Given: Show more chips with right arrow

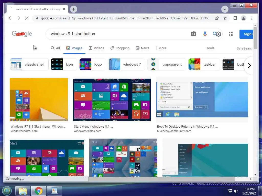Looking at the screenshot, I should [249, 66].
